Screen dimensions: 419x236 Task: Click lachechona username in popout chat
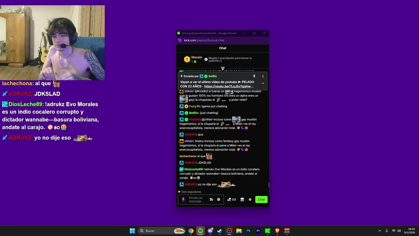[x=188, y=156]
